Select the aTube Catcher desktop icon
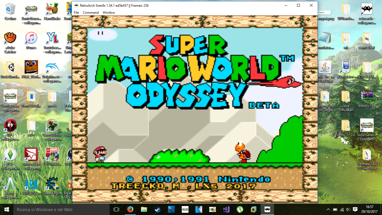Viewport: 382px width, 215px height. click(x=10, y=43)
